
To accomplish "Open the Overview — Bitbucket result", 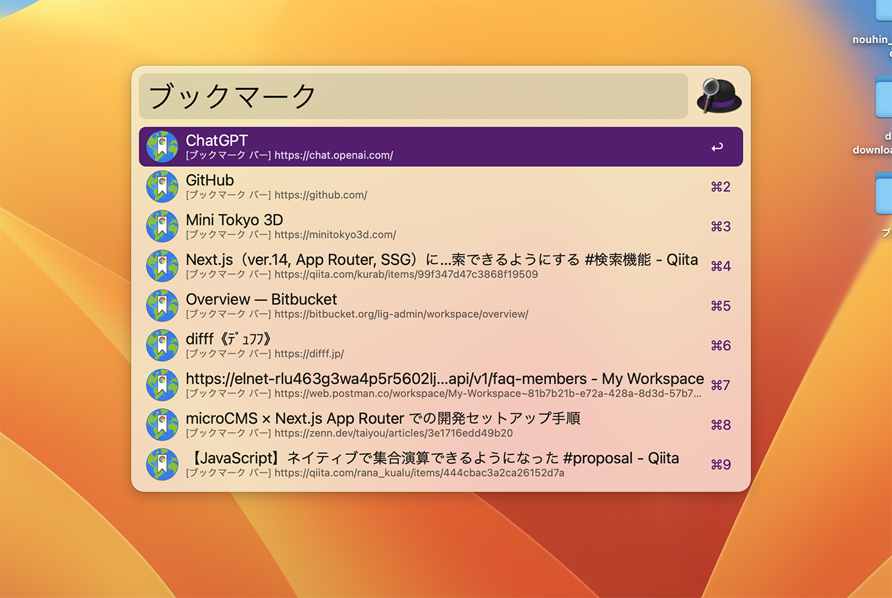I will (441, 306).
